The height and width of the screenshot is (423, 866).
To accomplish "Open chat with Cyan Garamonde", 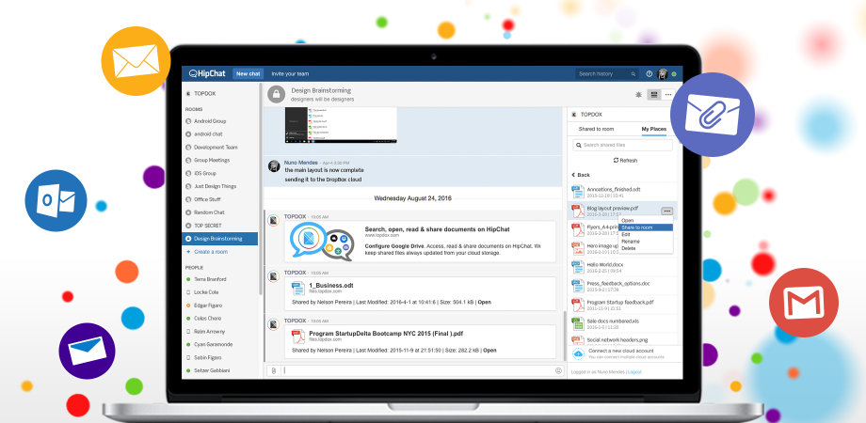I will [x=213, y=344].
